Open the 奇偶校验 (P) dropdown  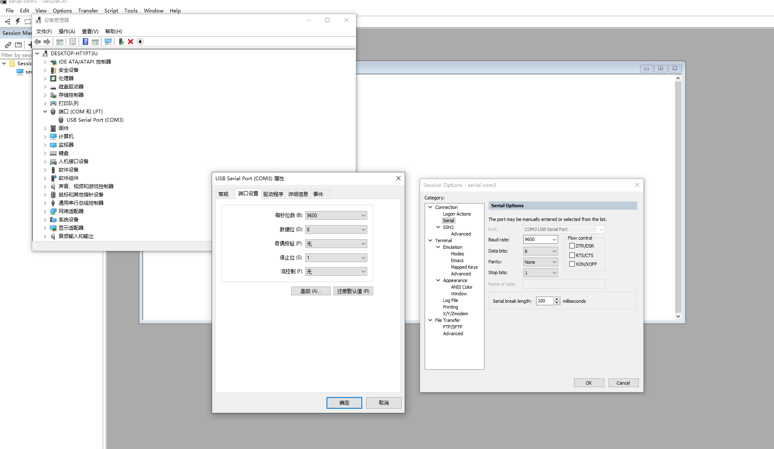[x=336, y=244]
